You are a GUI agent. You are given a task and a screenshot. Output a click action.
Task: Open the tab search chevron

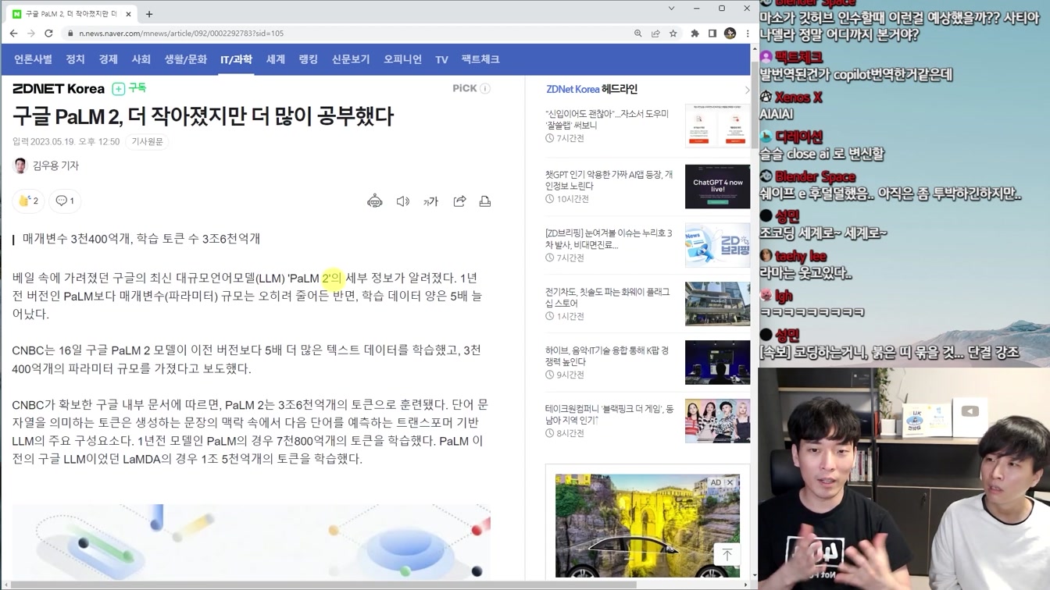671,8
